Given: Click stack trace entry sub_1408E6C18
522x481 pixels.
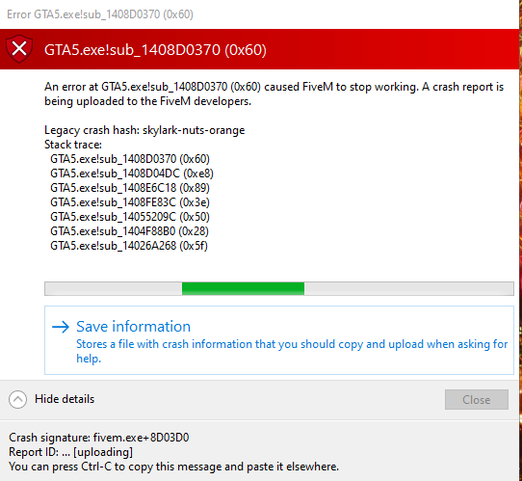Looking at the screenshot, I should click(130, 188).
